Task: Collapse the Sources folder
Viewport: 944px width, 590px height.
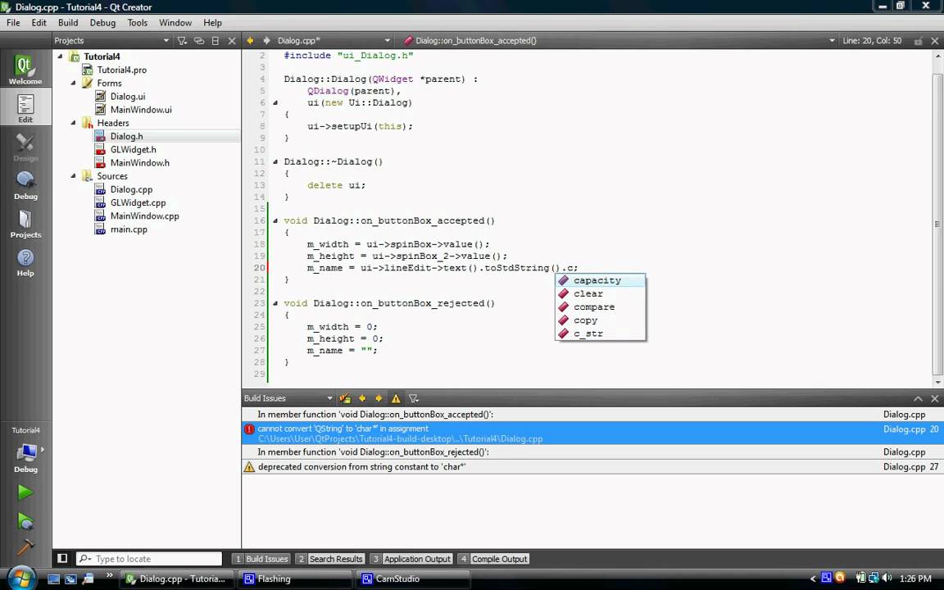Action: coord(74,176)
